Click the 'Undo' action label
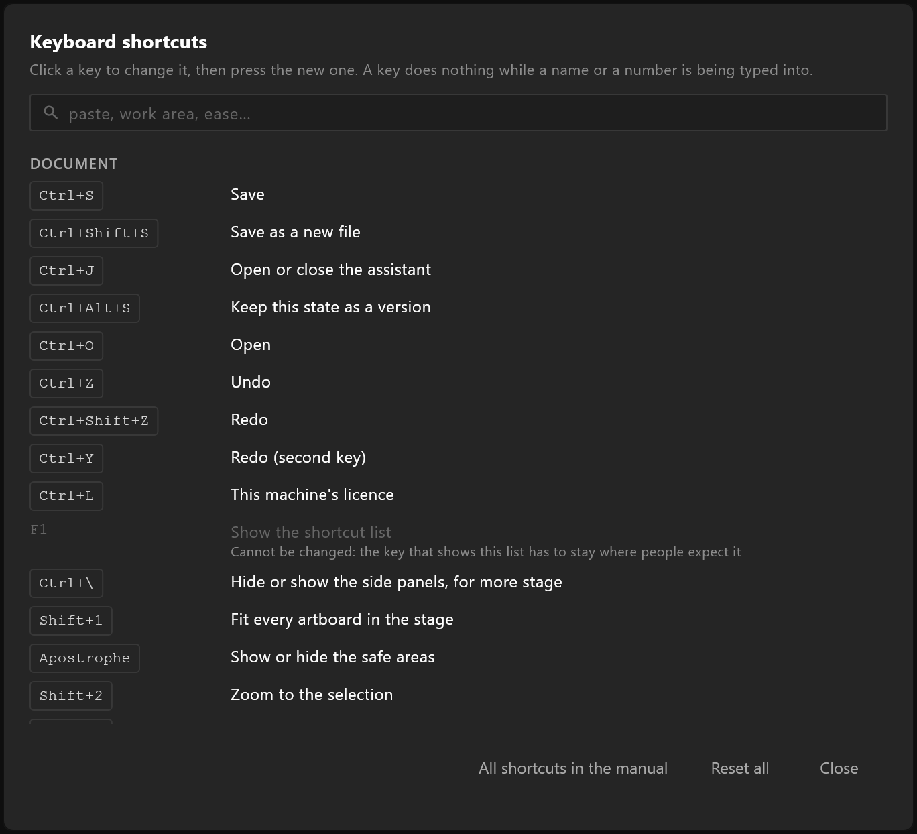The width and height of the screenshot is (917, 834). point(251,382)
